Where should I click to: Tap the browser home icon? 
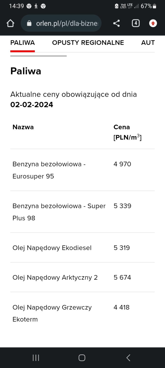point(10,24)
